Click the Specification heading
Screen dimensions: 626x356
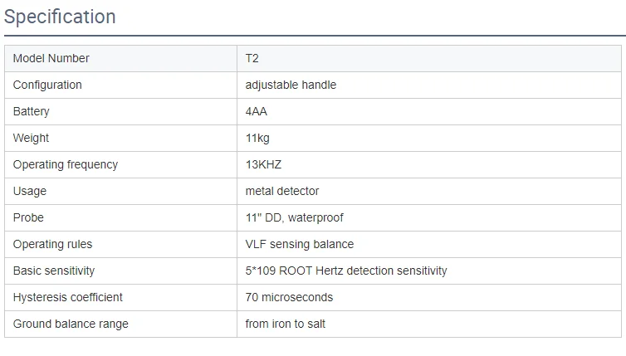(x=60, y=17)
